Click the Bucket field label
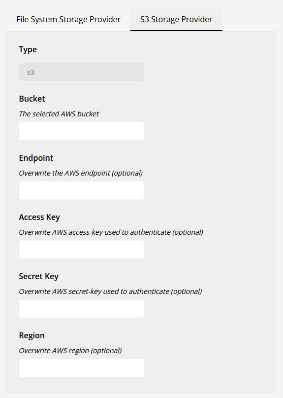Screen dimensions: 283x398 tap(32, 99)
